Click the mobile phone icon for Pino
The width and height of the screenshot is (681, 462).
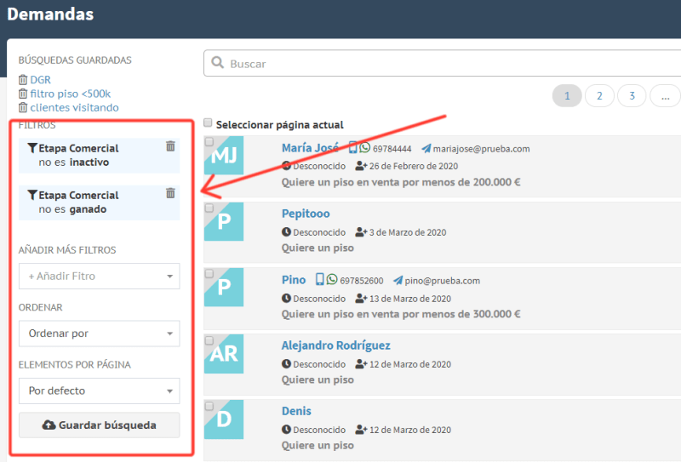(x=320, y=280)
